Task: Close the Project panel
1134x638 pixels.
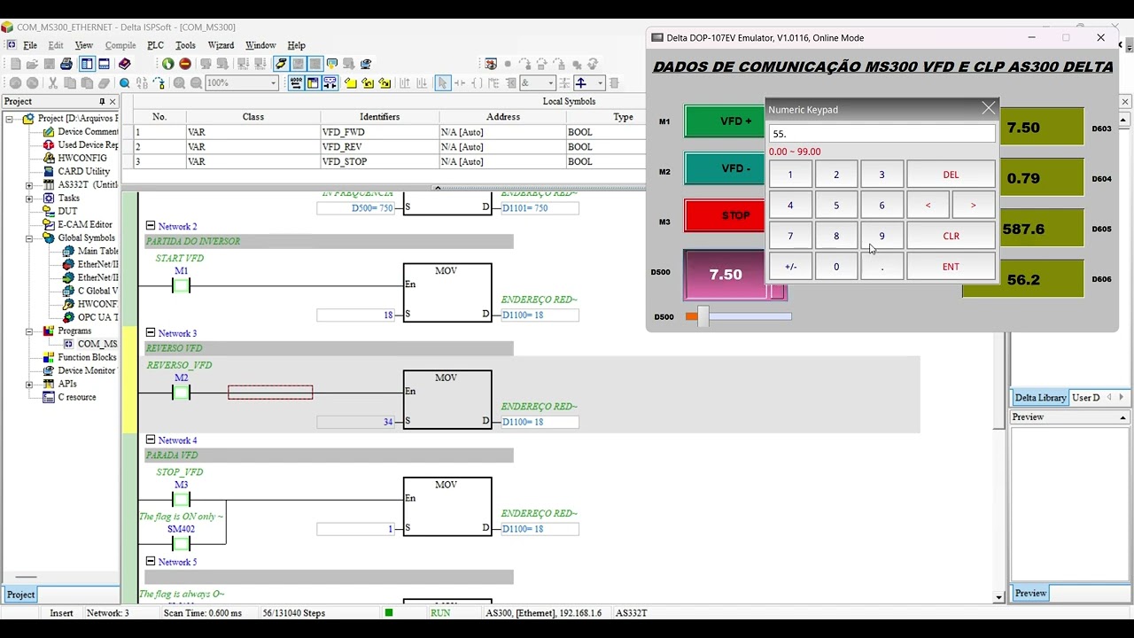Action: pos(113,102)
